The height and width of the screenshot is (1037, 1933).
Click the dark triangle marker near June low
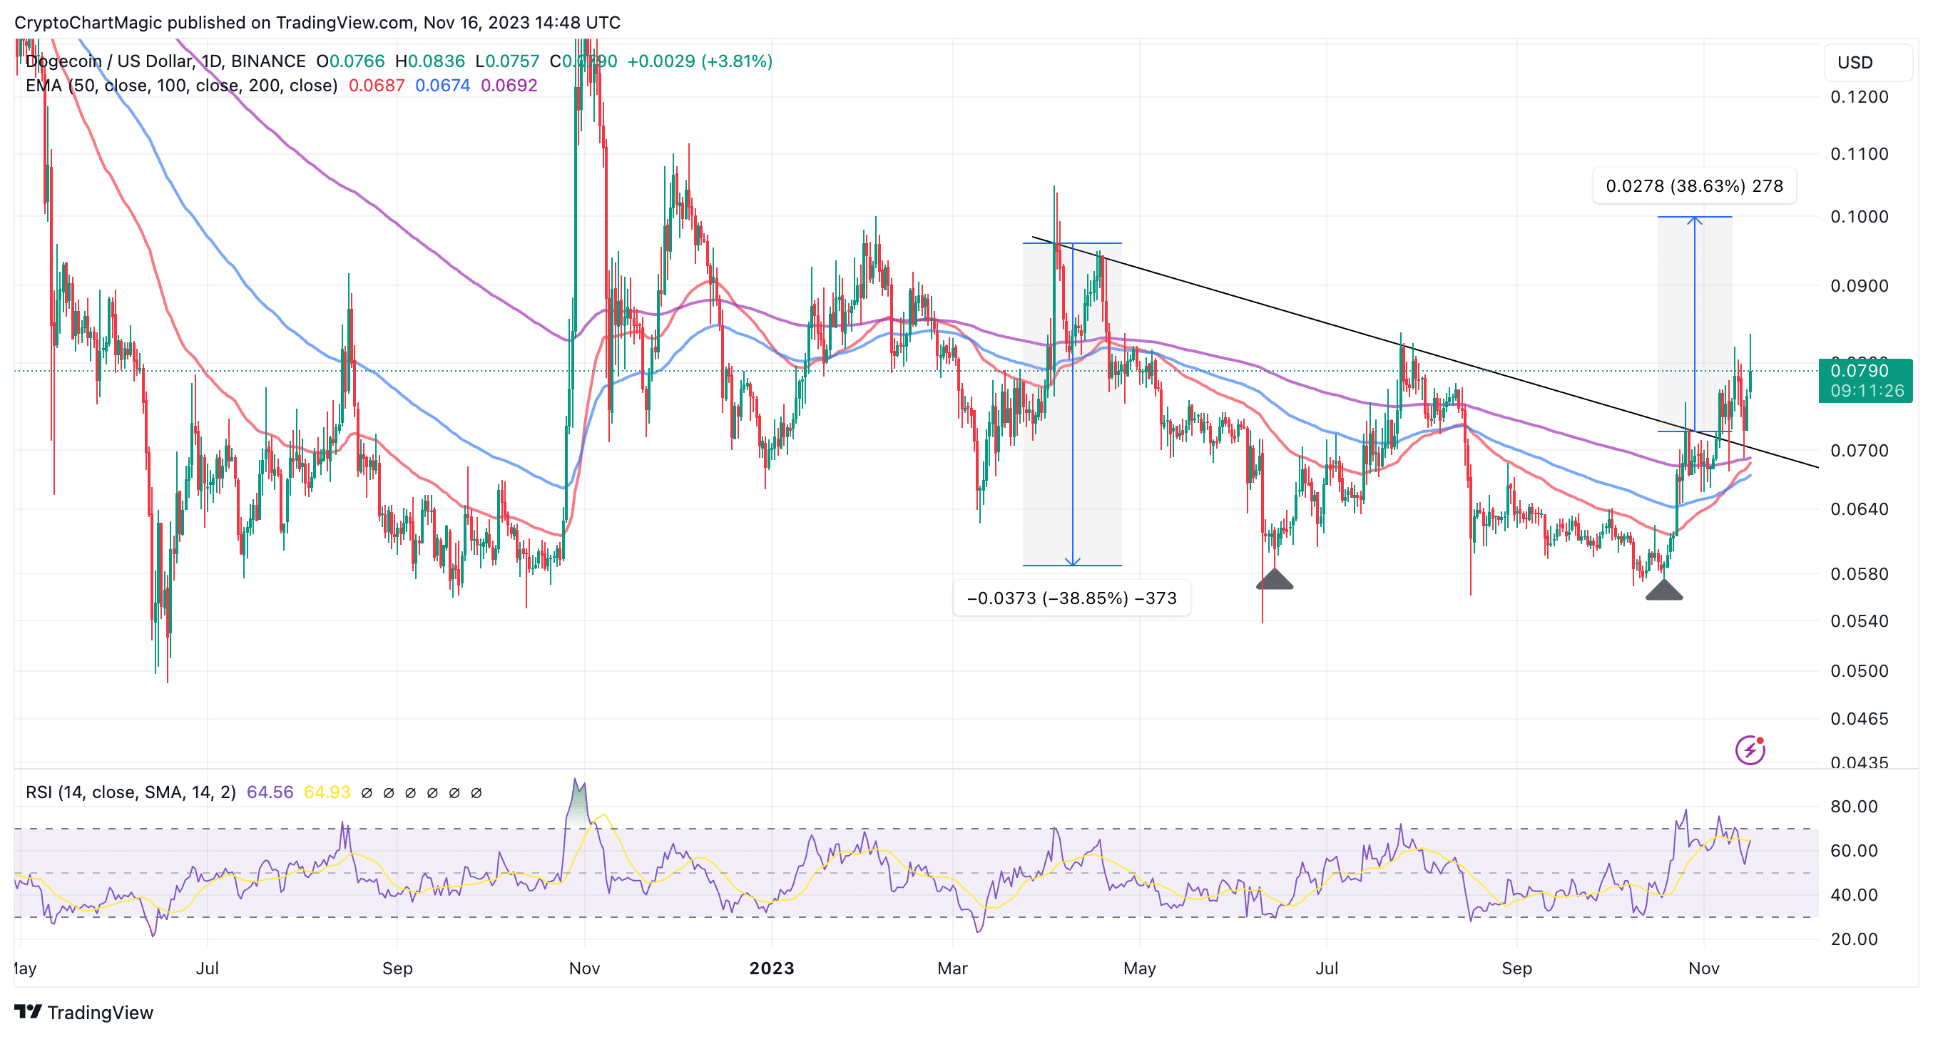coord(1274,578)
